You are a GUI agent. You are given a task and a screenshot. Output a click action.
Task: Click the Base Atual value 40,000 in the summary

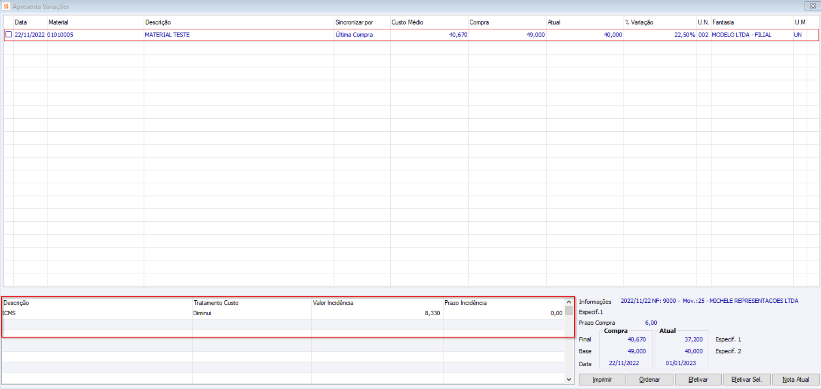(x=694, y=351)
